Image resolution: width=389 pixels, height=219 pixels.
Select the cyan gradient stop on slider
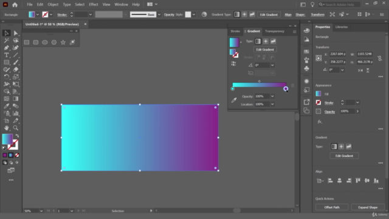tap(232, 89)
